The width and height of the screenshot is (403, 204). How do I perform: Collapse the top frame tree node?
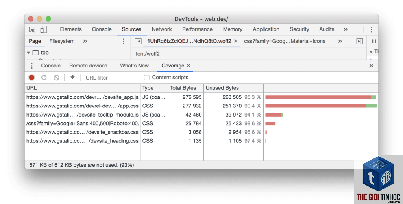[28, 53]
